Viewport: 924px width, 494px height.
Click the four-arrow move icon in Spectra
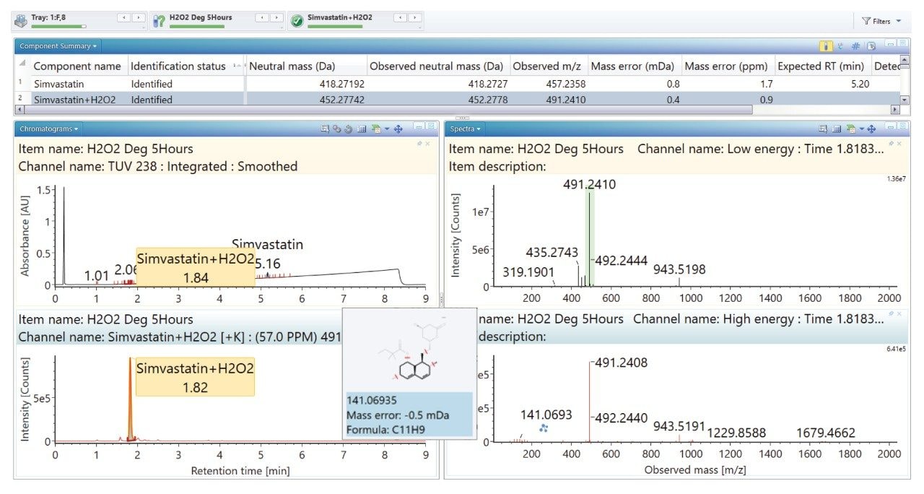[871, 129]
